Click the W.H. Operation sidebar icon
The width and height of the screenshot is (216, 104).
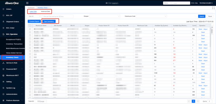pos(4,34)
